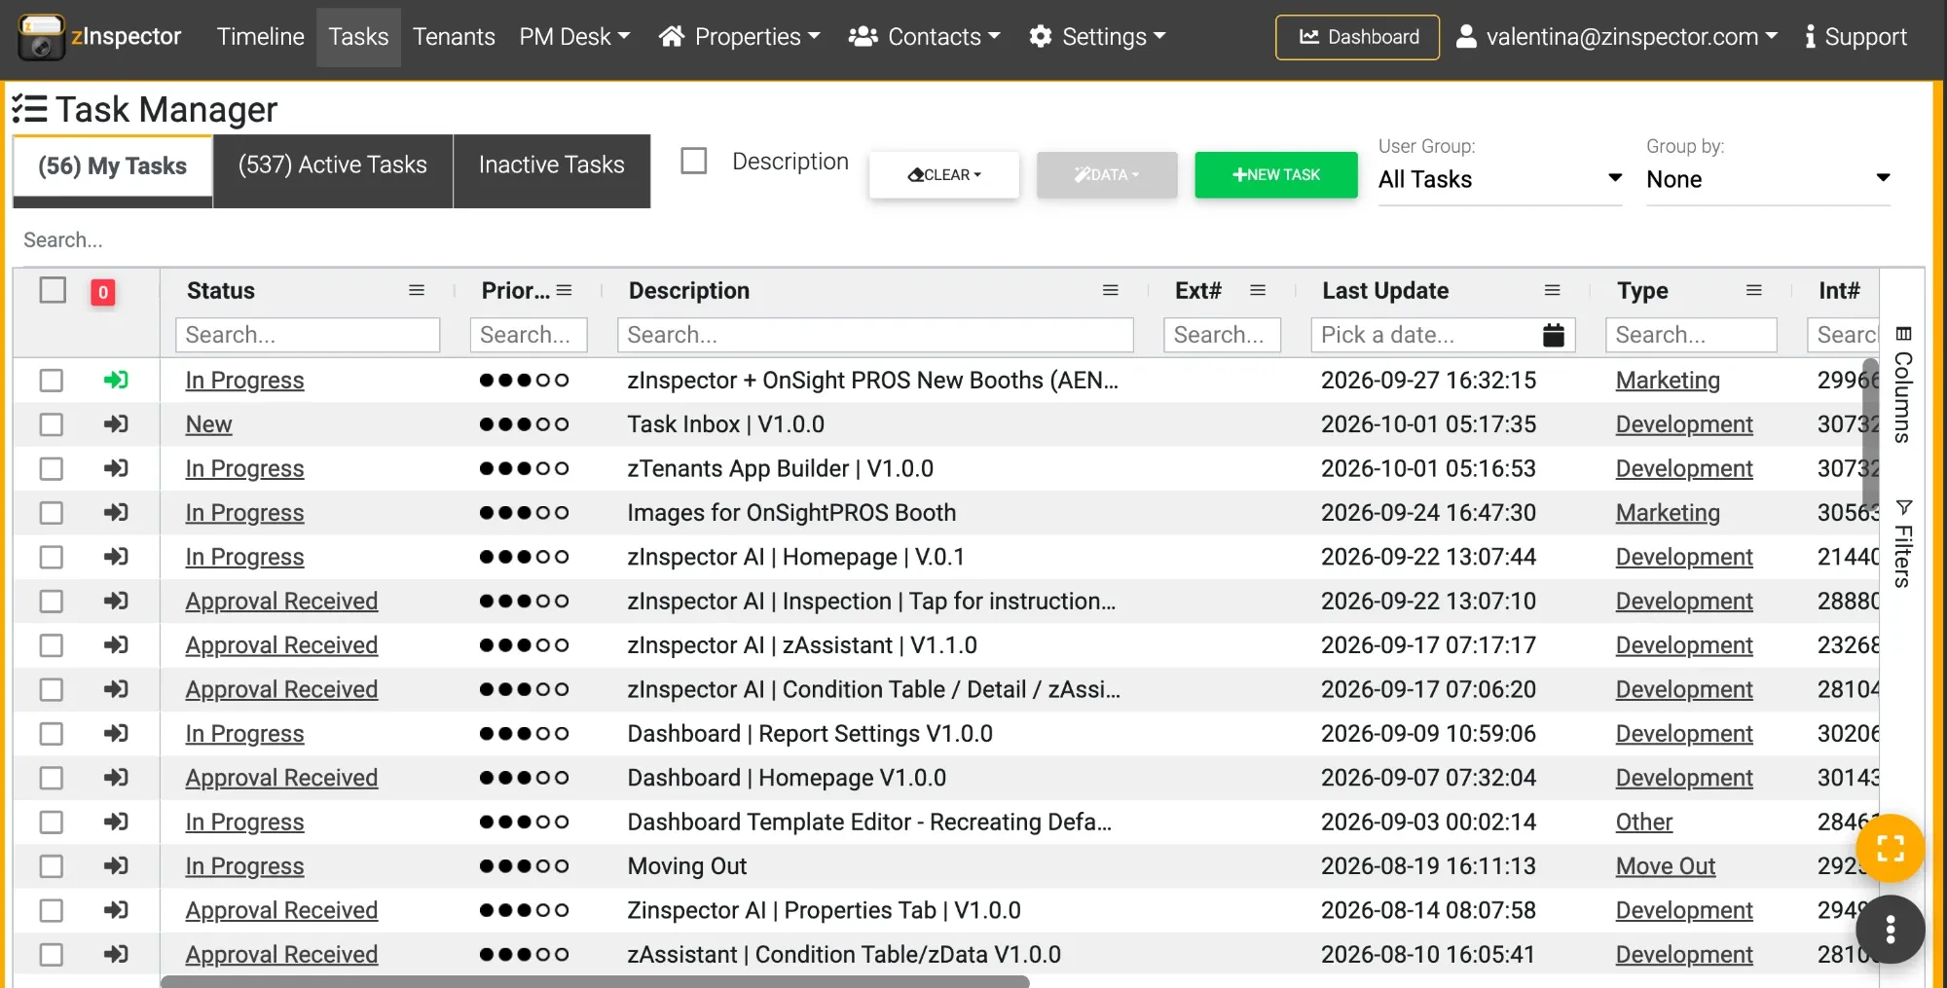Open the User Group All Tasks dropdown
Viewport: 1947px width, 988px height.
pyautogui.click(x=1500, y=179)
